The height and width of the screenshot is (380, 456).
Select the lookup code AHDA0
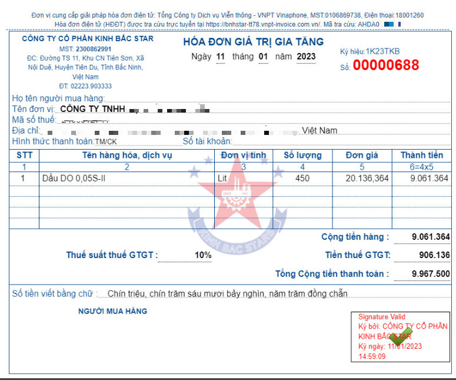[368, 24]
